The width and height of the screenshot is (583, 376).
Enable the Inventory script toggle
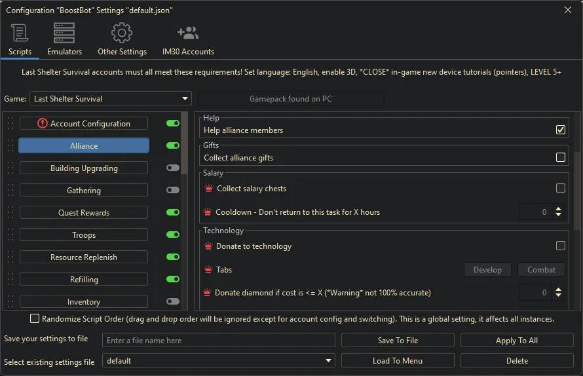[x=173, y=301]
